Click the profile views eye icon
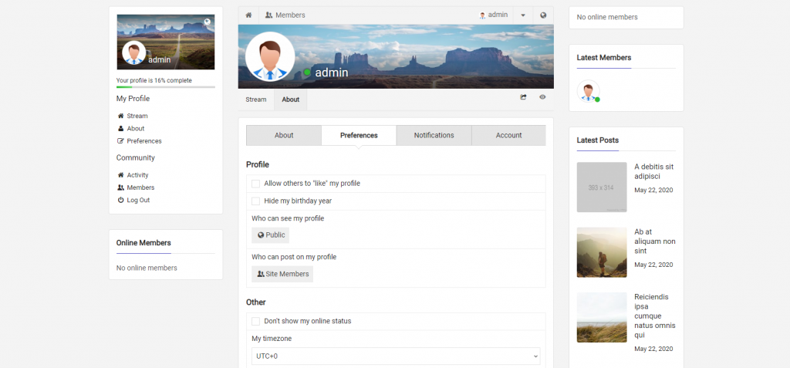The image size is (790, 368). [x=542, y=96]
